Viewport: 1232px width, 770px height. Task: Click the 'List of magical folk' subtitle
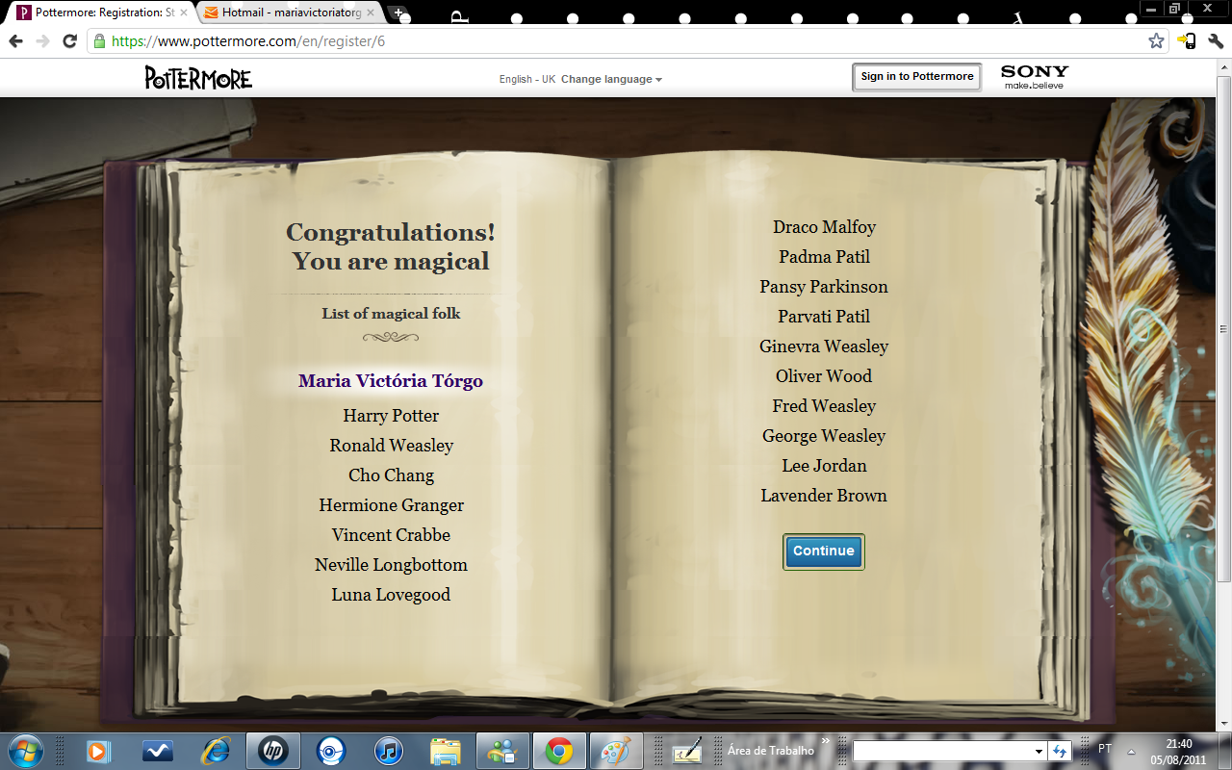(x=391, y=314)
